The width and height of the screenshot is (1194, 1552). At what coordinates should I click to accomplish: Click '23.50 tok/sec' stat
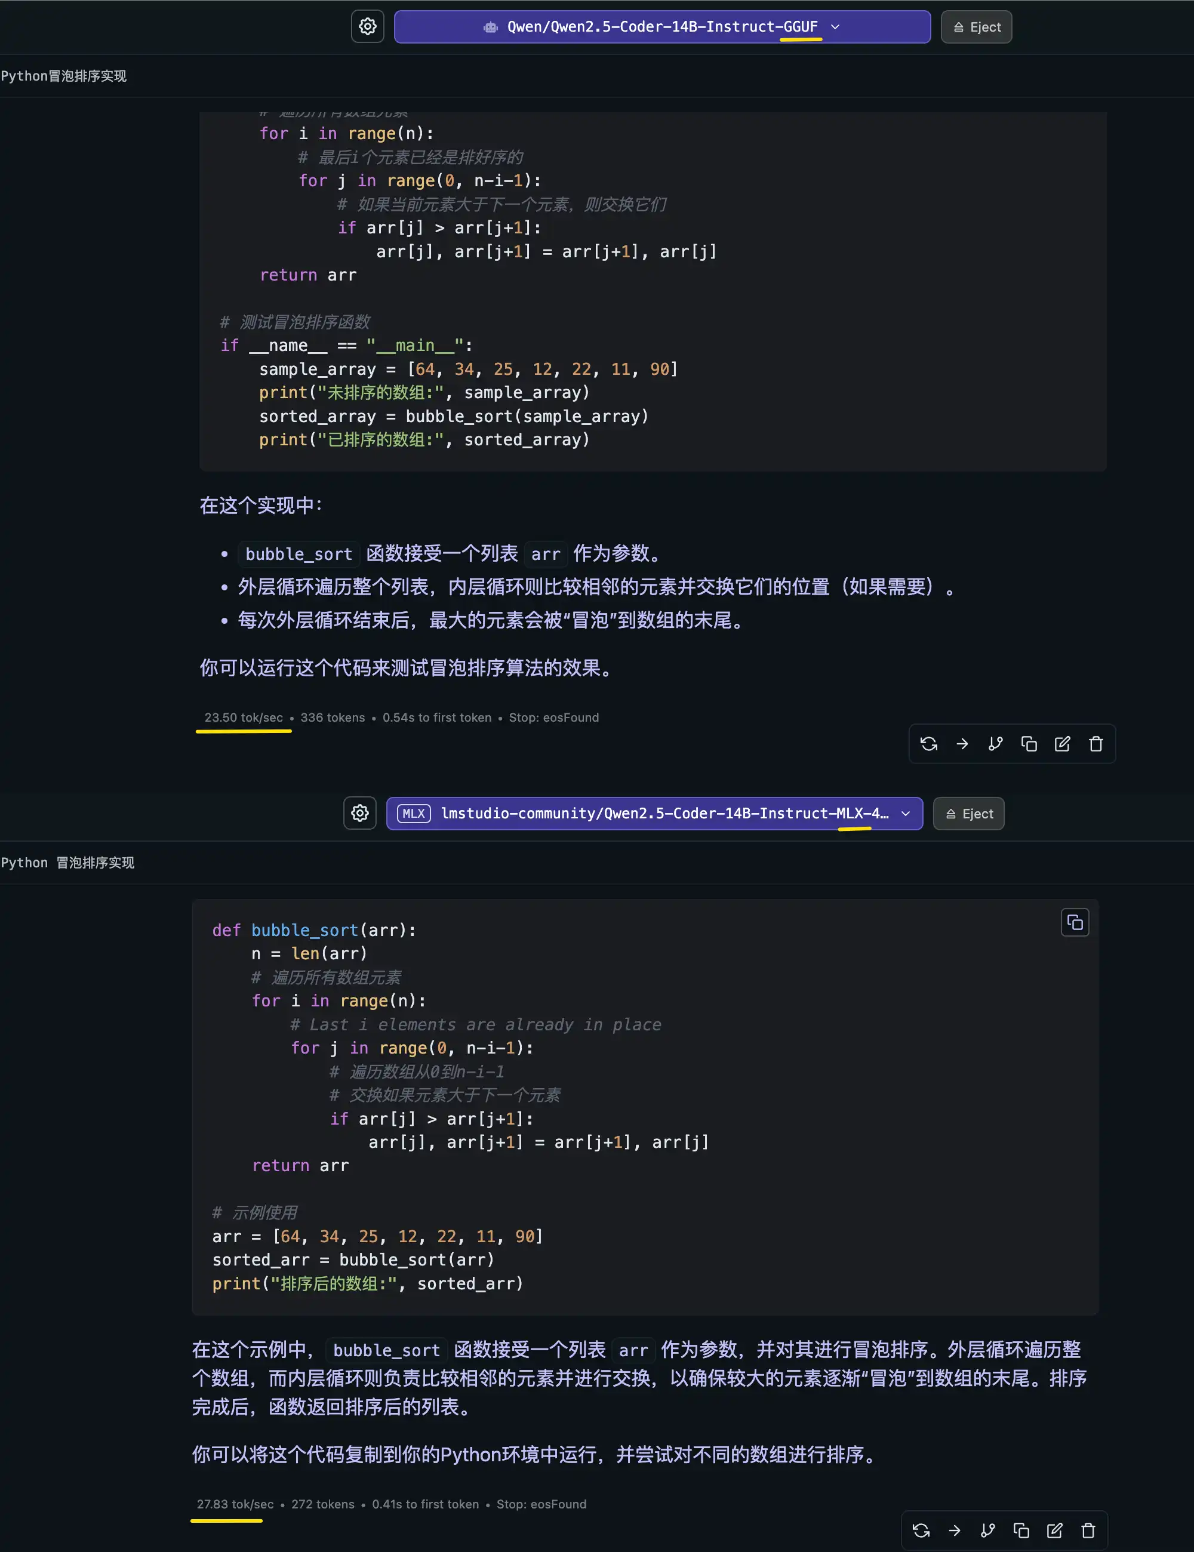243,717
